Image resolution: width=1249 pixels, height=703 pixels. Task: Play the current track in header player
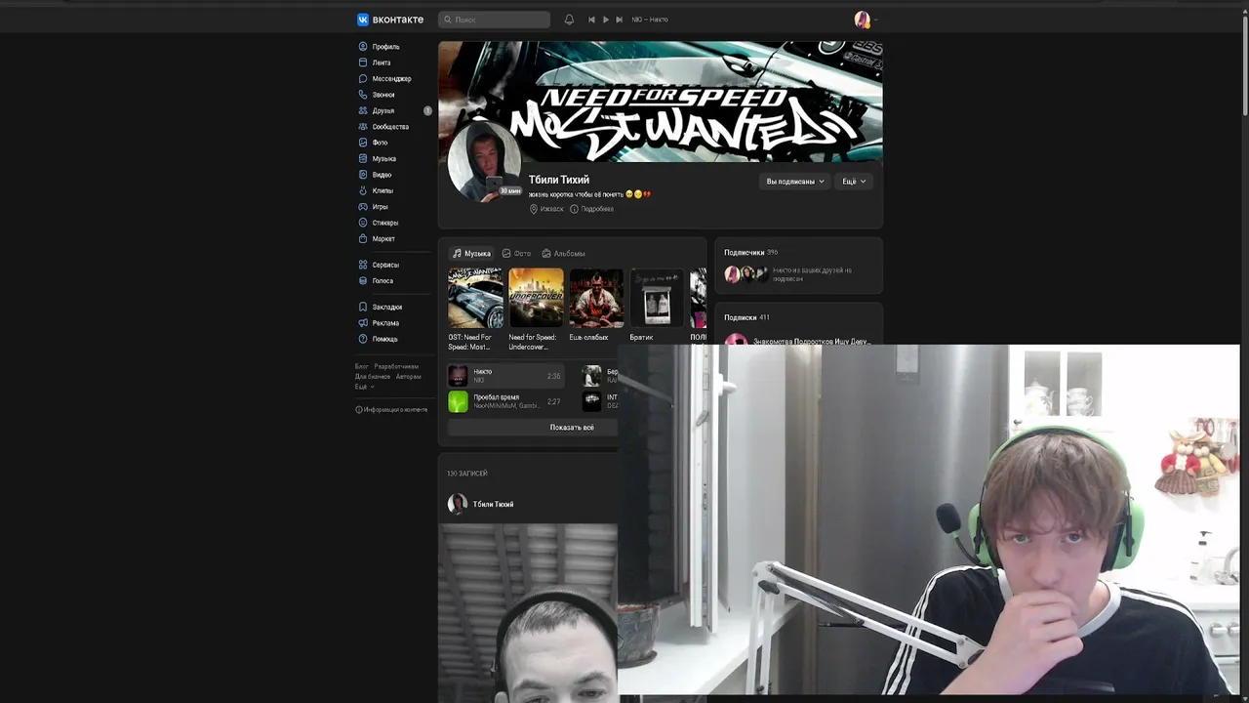pyautogui.click(x=605, y=20)
